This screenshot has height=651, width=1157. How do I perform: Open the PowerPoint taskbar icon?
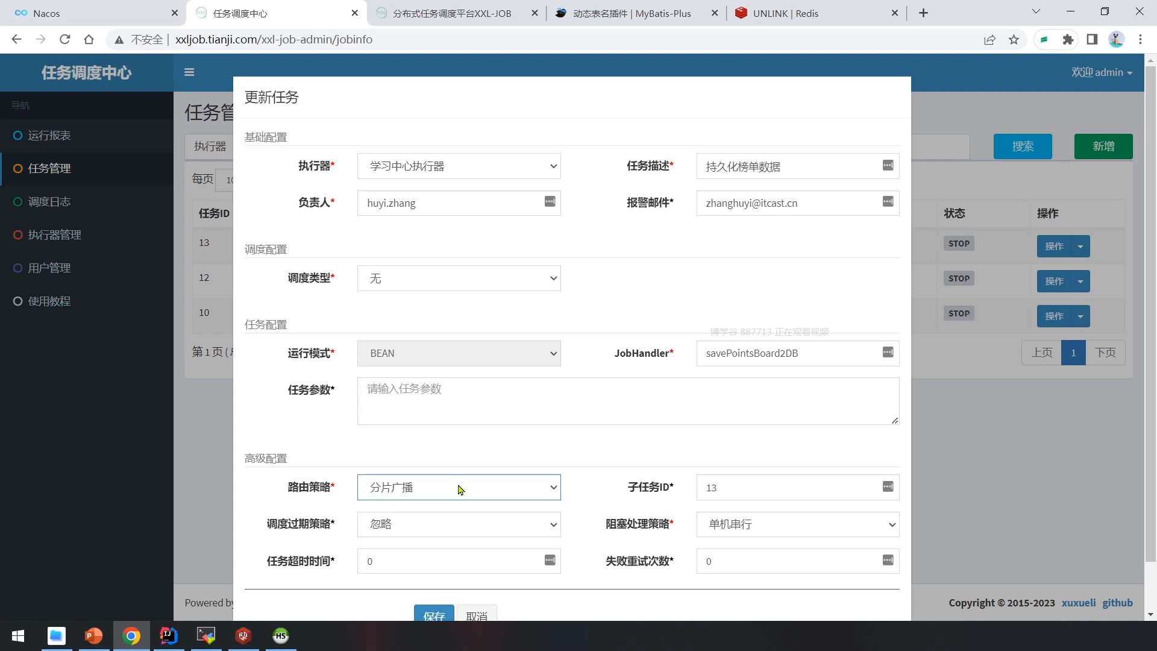point(93,636)
